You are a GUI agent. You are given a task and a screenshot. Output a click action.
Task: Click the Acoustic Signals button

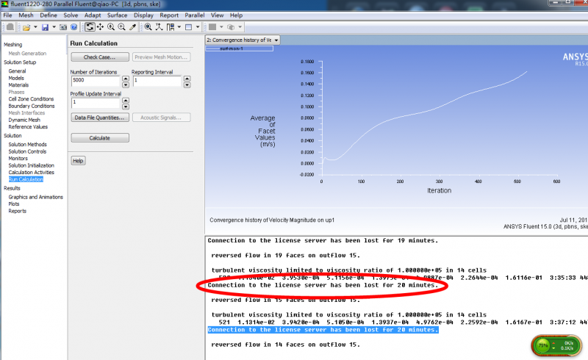click(161, 118)
